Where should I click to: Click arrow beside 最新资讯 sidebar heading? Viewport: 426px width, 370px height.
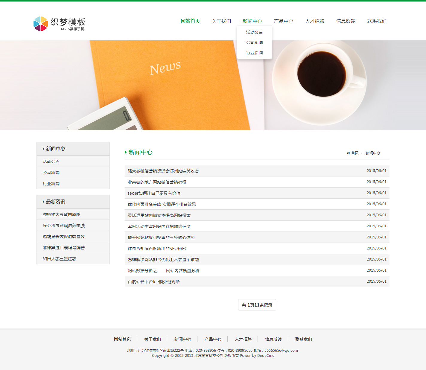click(x=43, y=202)
